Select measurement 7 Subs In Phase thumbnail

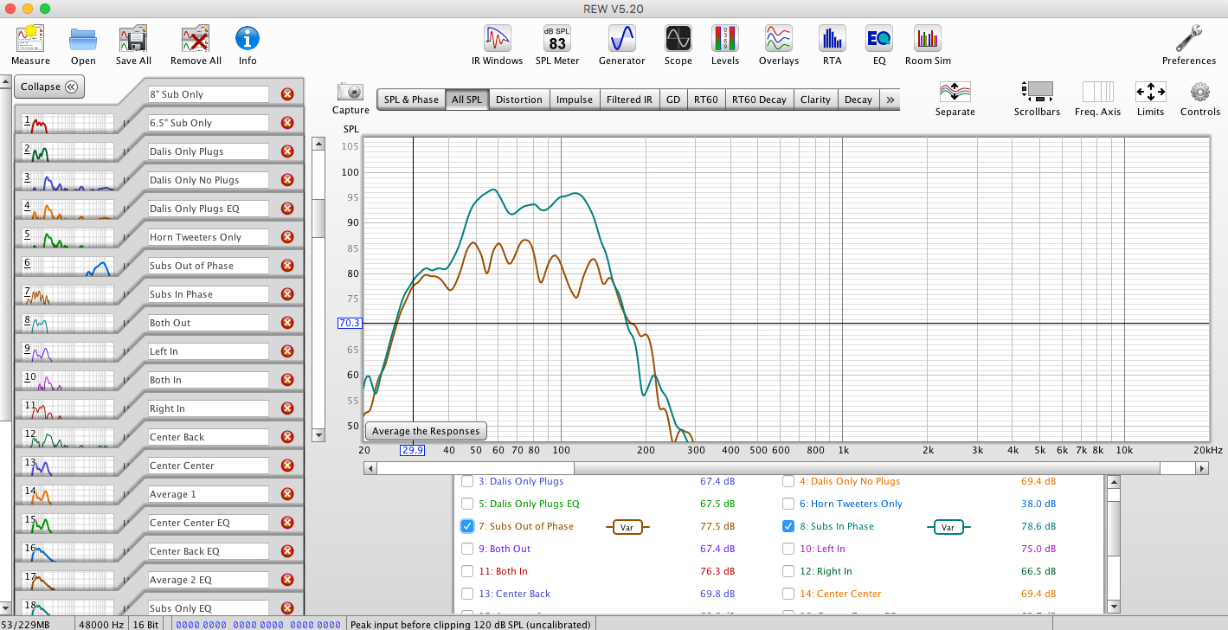coord(68,295)
